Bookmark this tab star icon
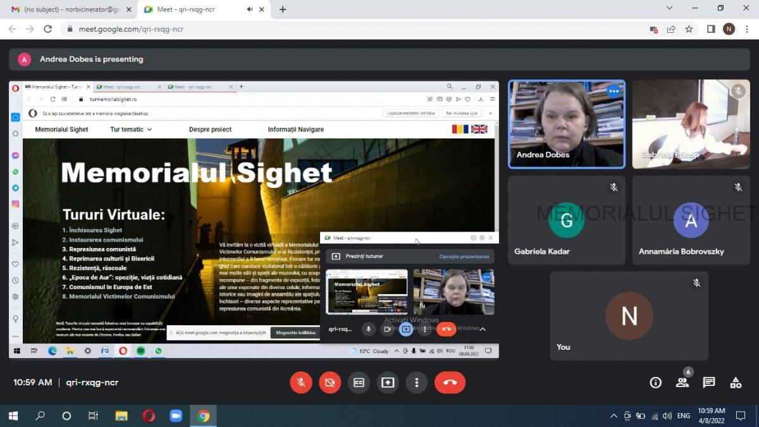 (689, 29)
